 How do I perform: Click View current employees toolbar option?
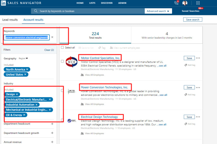125,48
